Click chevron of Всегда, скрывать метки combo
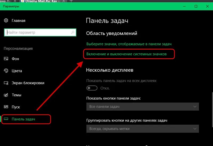 click(x=195, y=129)
